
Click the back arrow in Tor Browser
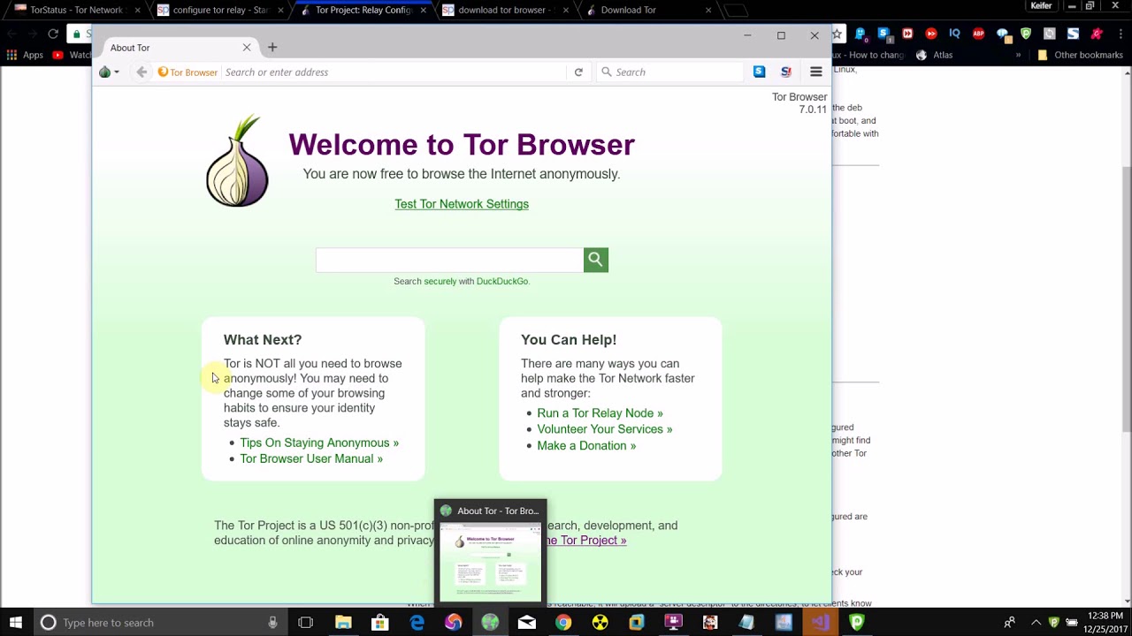coord(141,72)
